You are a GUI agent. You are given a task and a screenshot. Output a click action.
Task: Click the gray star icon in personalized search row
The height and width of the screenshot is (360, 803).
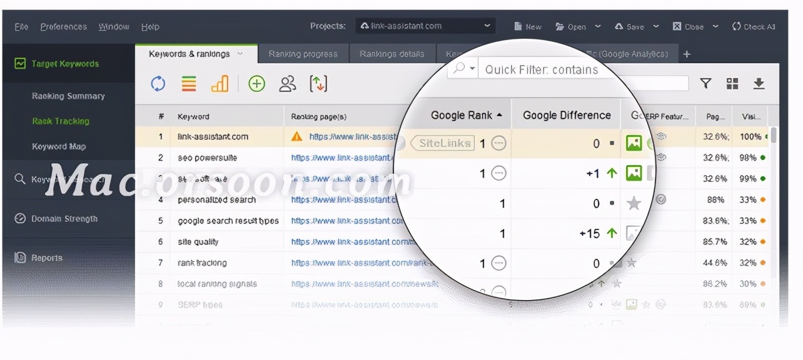pyautogui.click(x=634, y=203)
